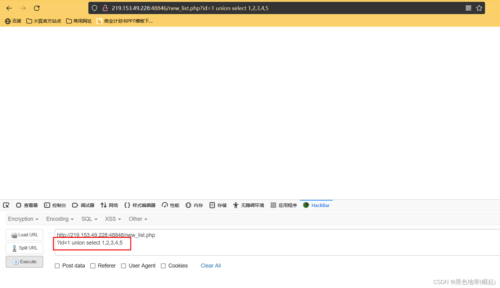The width and height of the screenshot is (500, 288).
Task: Switch to the 调试器 debugger tab
Action: pyautogui.click(x=83, y=205)
